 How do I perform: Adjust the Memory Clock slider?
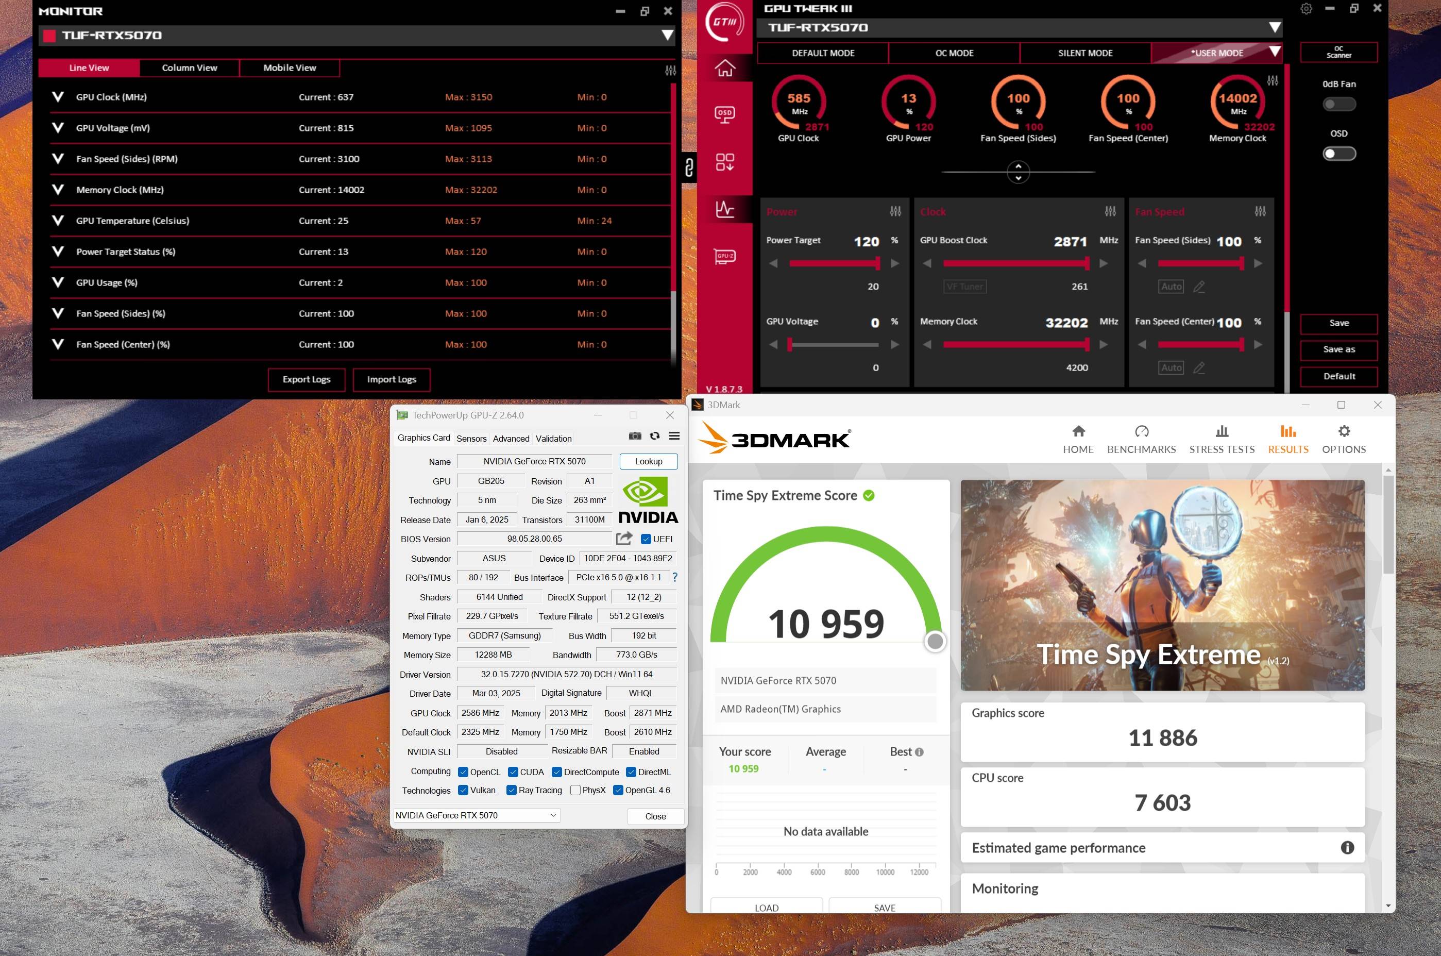pyautogui.click(x=1016, y=344)
